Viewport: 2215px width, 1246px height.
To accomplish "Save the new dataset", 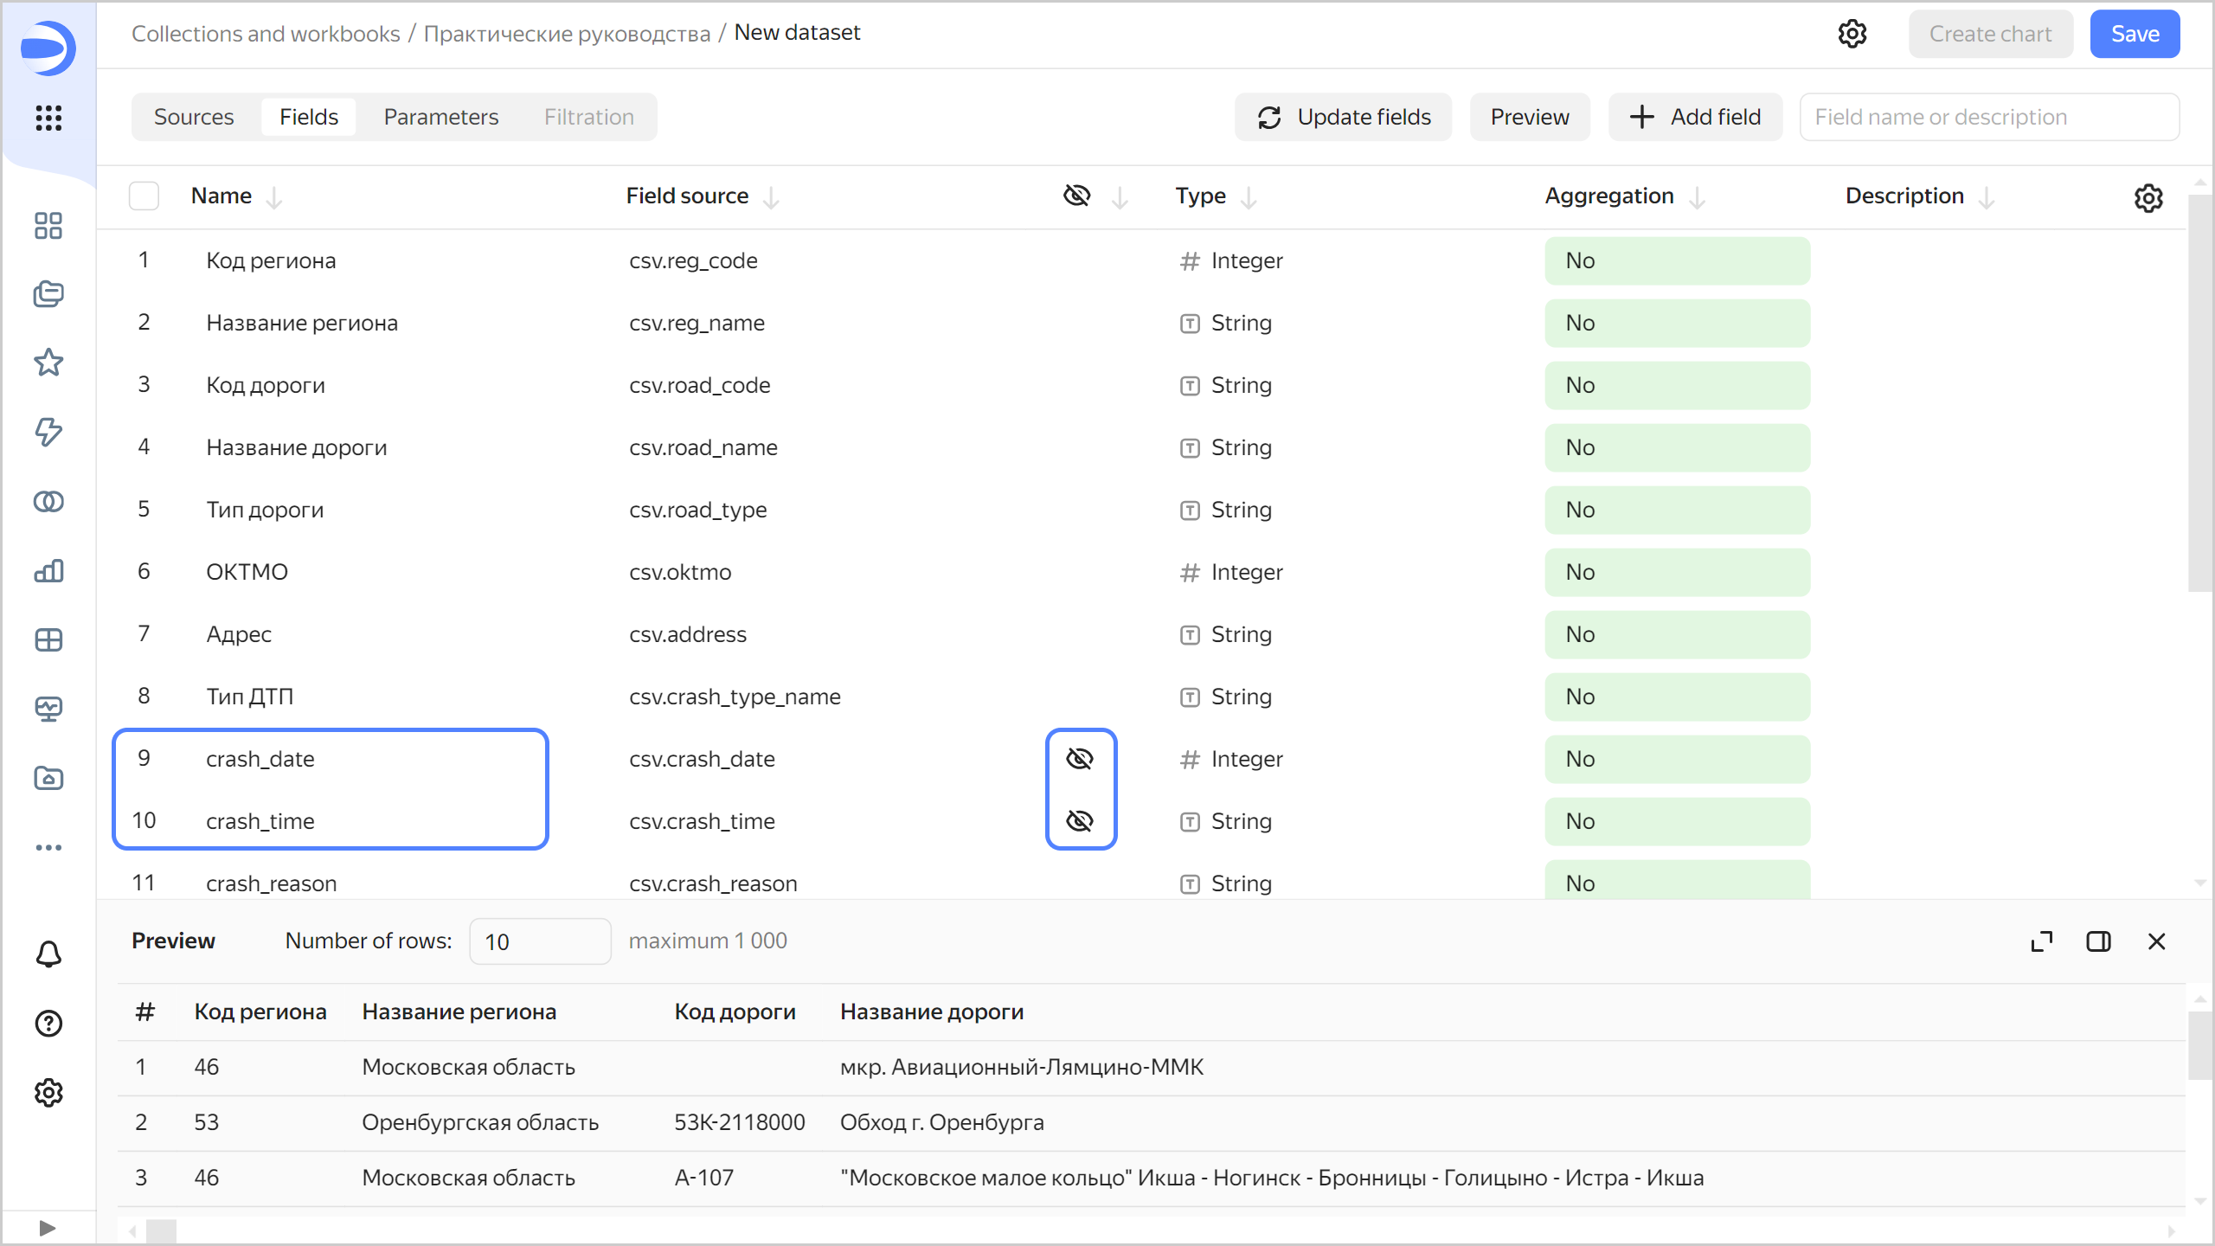I will [2135, 34].
